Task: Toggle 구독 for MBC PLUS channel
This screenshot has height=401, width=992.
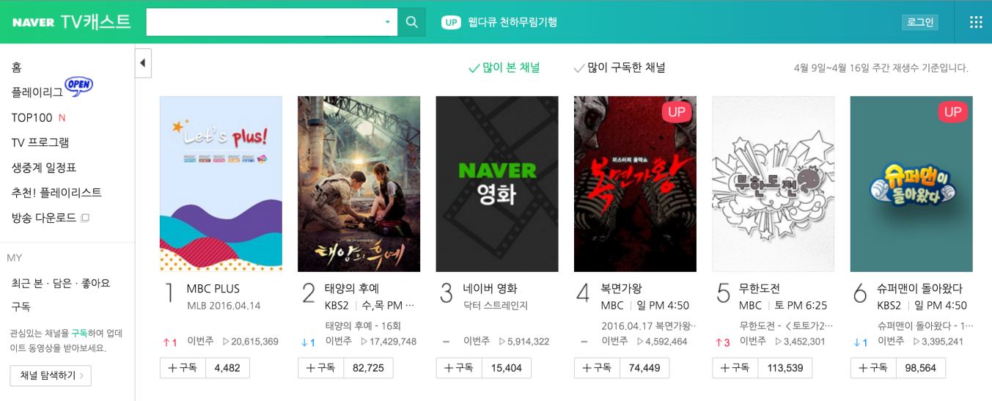Action: tap(183, 368)
